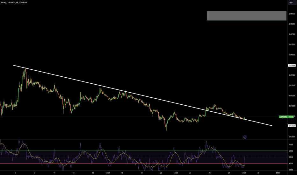Click the 9 date axis label

tap(54, 173)
